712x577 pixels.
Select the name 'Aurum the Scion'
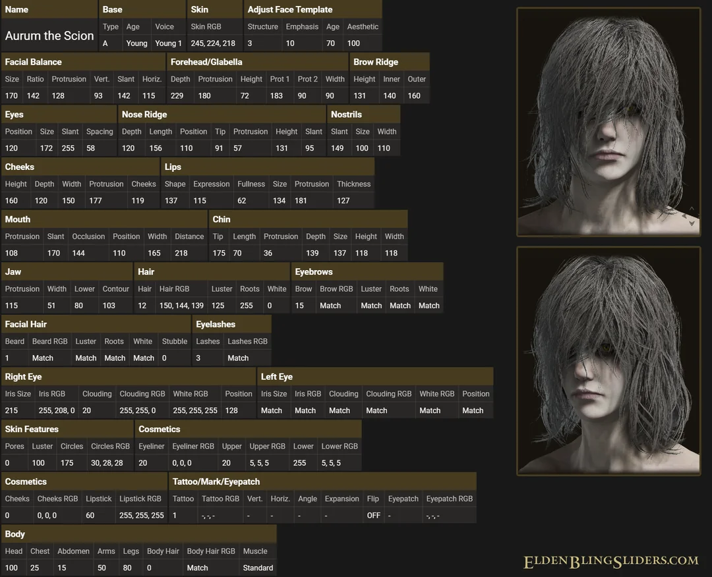click(x=49, y=36)
